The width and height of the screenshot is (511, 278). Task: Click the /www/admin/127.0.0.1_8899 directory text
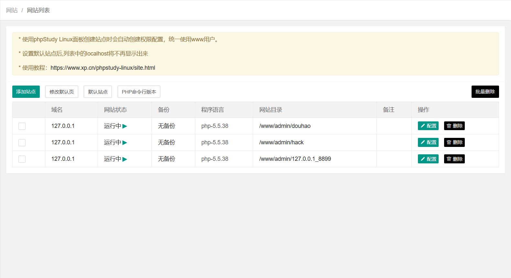tap(295, 159)
